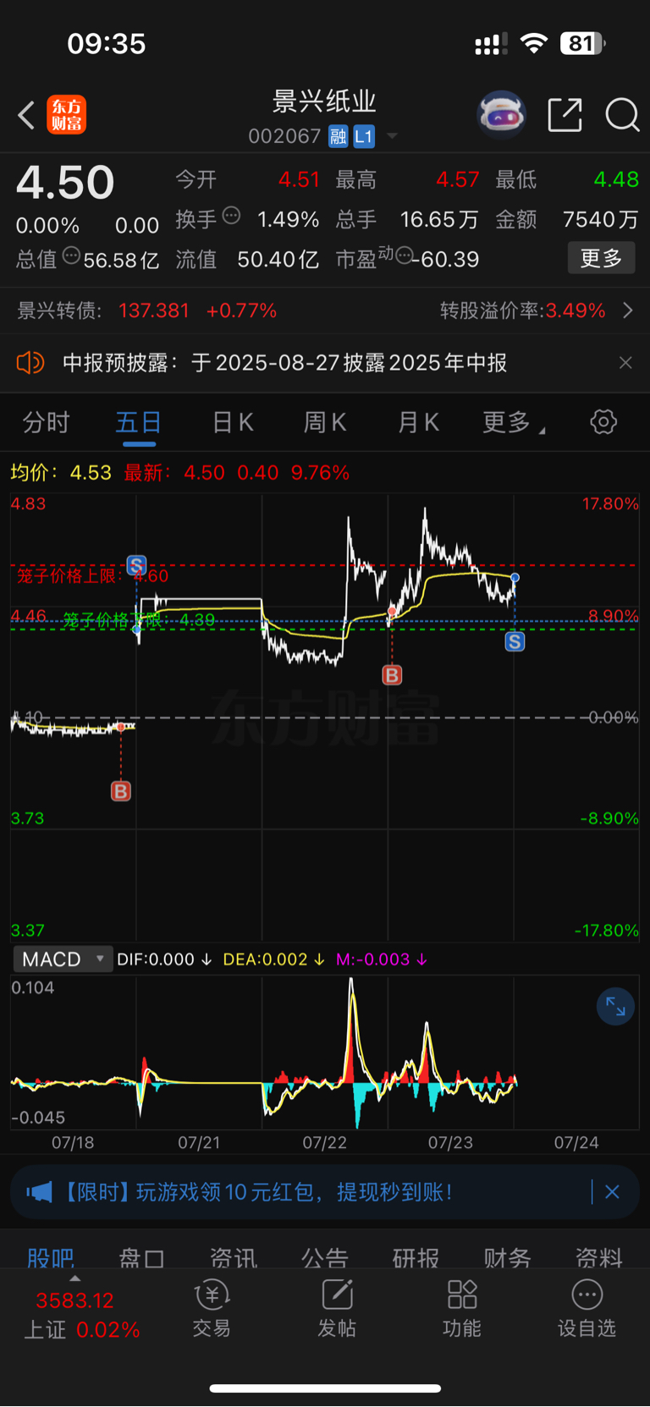Image resolution: width=650 pixels, height=1407 pixels.
Task: Tap info icon next to 总值
Action: click(x=71, y=256)
